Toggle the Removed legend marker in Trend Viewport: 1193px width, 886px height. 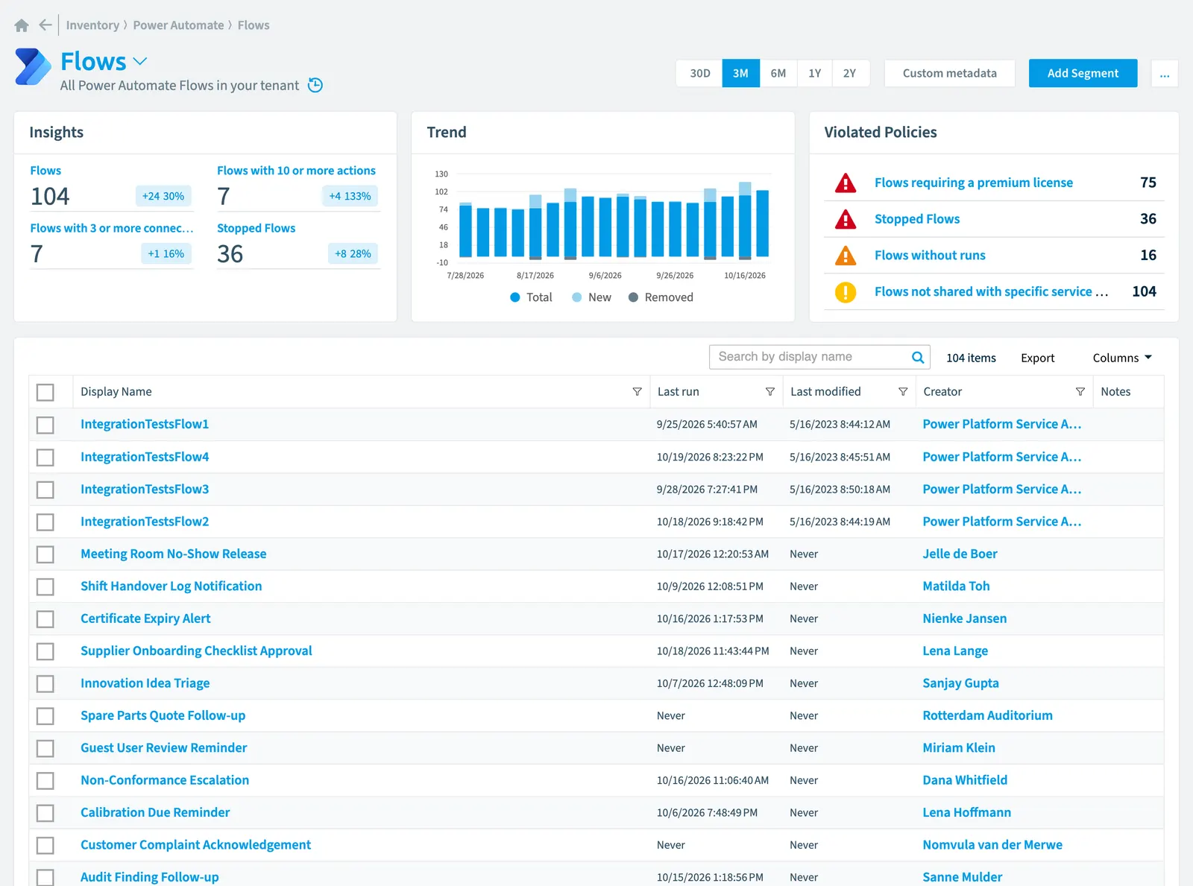pos(634,297)
